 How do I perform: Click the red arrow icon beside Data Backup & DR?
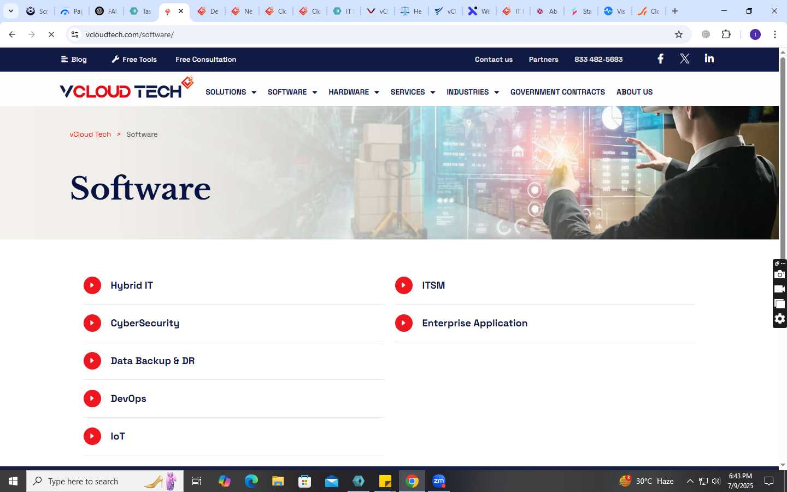[x=92, y=361]
